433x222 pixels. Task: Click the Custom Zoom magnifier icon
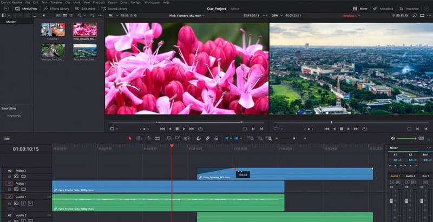(268, 138)
